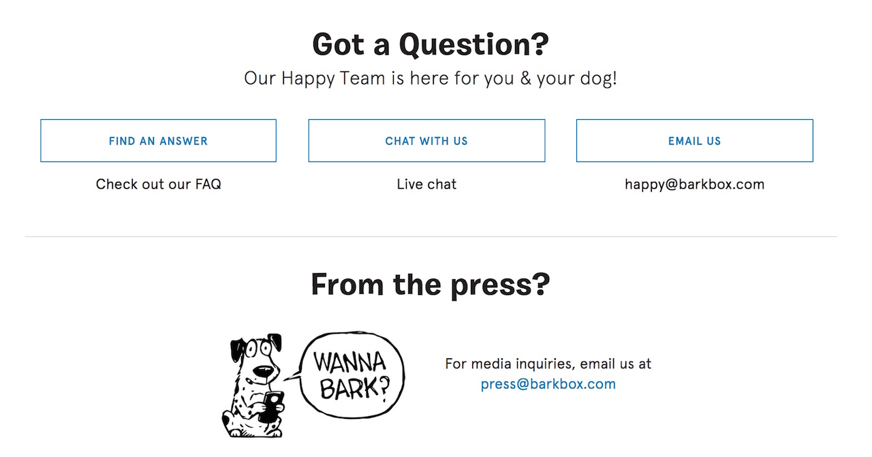Screen dimensions: 872x457
Task: Click the dog's black floppy ear
Action: (x=237, y=350)
